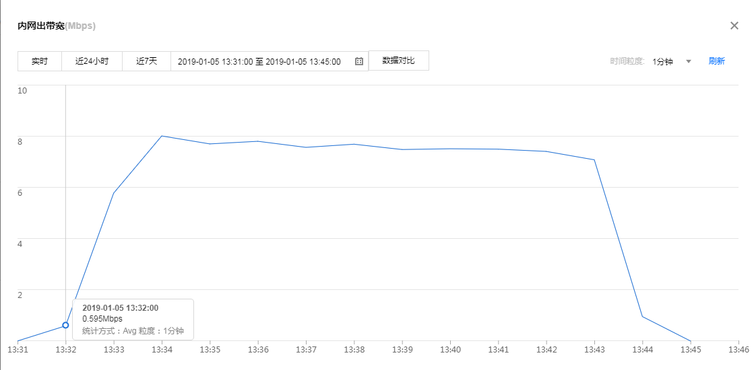Click the line's data point at 13:44
Image resolution: width=754 pixels, height=370 pixels.
coord(642,316)
